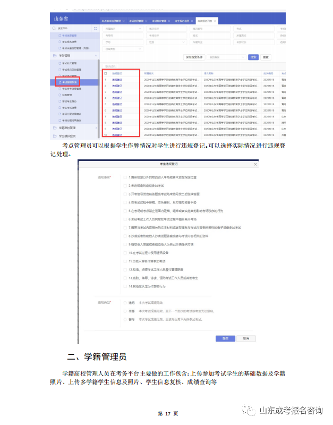Viewport: 333px width, 425px height.
Task: Click the greyed 取消登记 button above table
Action: point(111,66)
